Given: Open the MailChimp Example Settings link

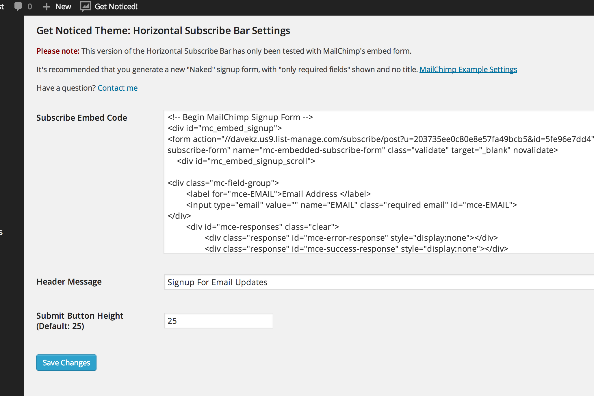Looking at the screenshot, I should (468, 70).
